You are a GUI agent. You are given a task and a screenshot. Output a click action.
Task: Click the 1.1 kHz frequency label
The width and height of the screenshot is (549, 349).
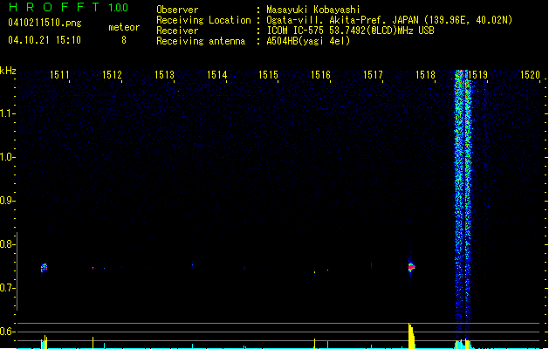[x=7, y=113]
